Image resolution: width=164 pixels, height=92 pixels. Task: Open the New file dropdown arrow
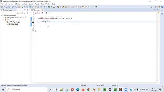[4, 7]
